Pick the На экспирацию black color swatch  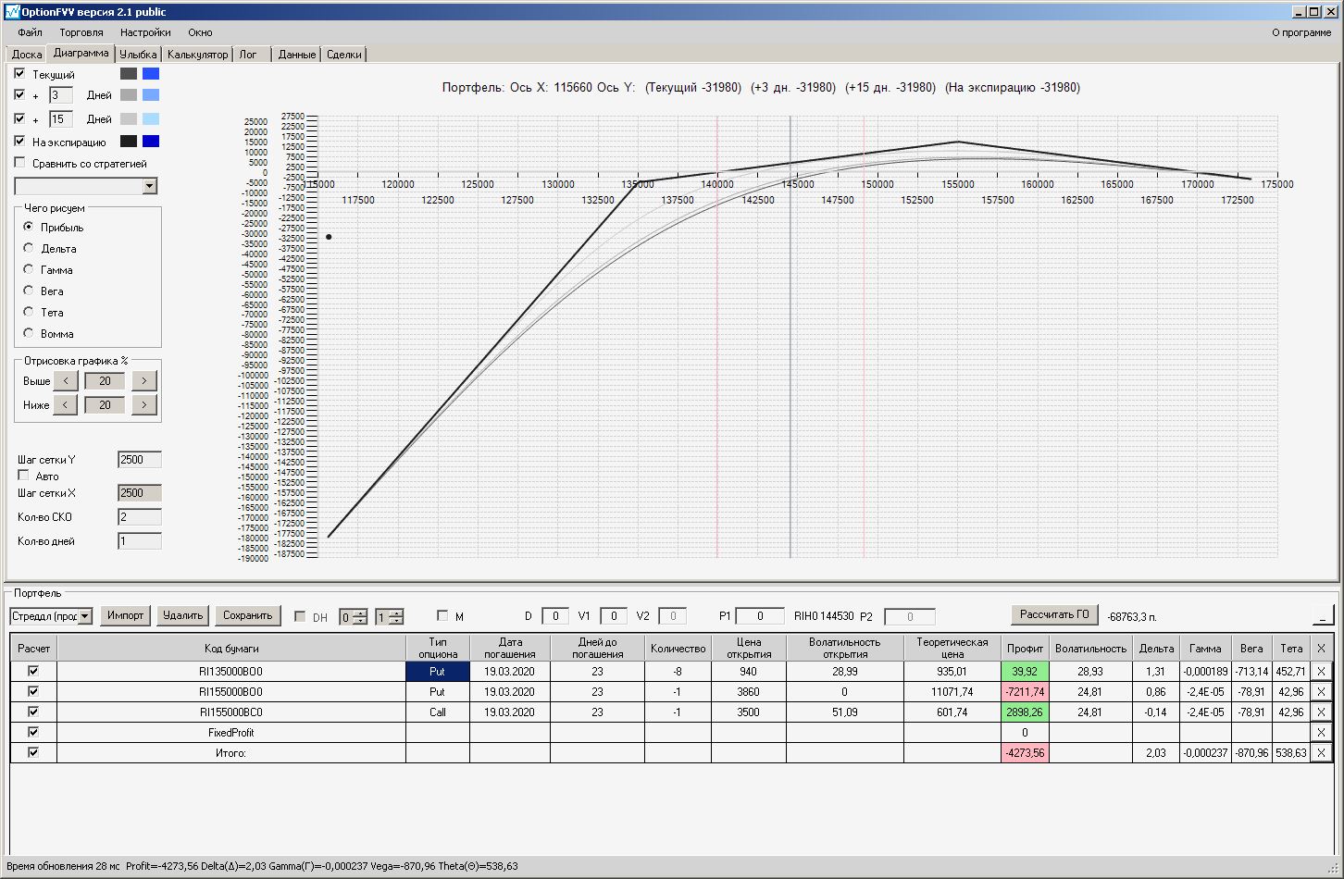129,142
